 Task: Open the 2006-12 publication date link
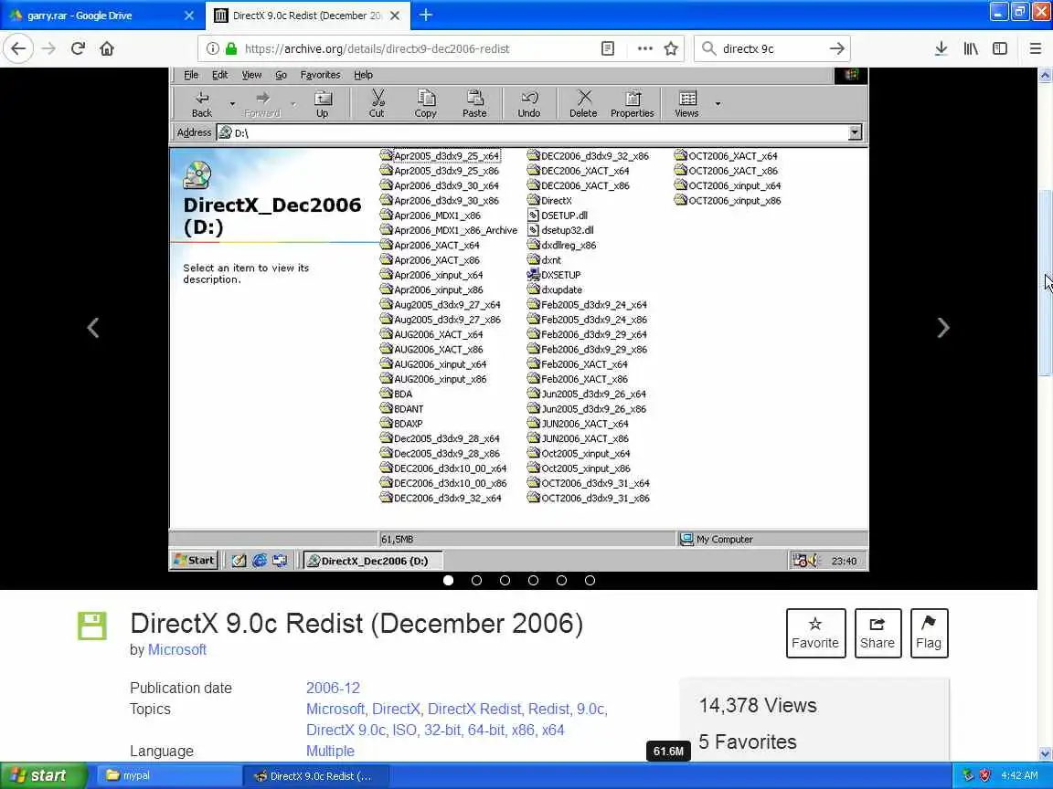(x=333, y=688)
